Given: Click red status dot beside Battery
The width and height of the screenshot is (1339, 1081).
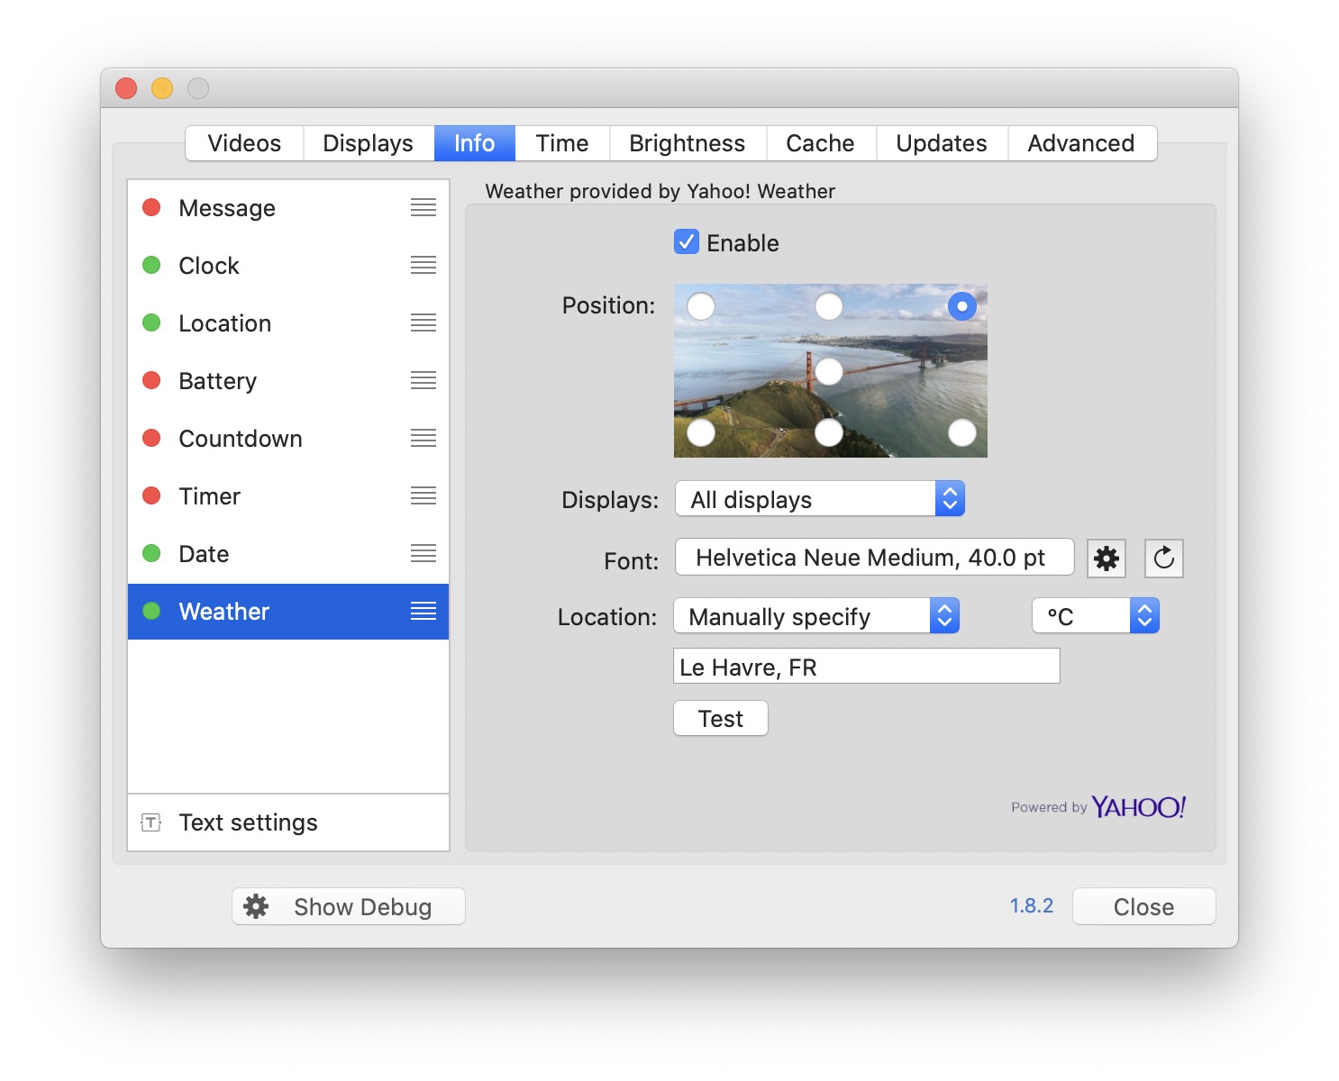Looking at the screenshot, I should (151, 380).
